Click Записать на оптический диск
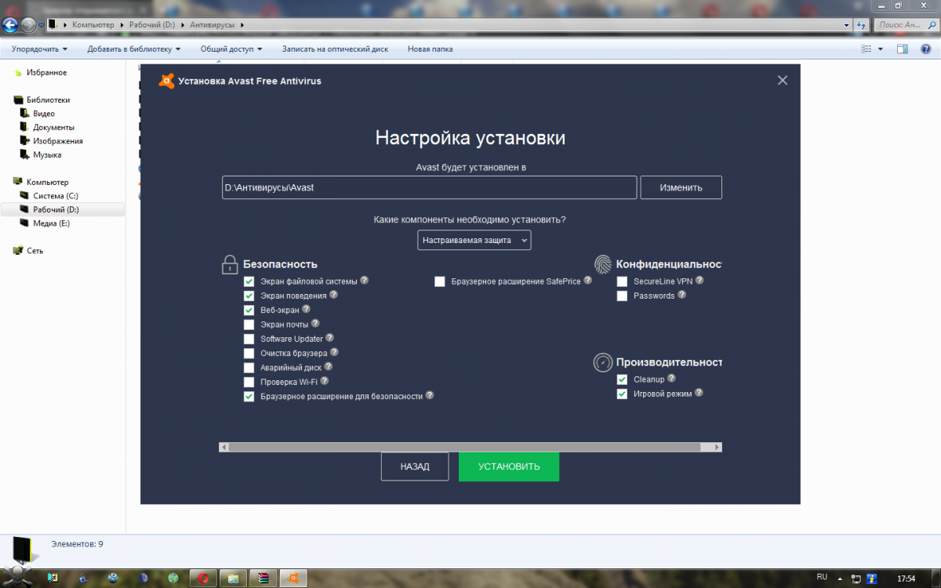The height and width of the screenshot is (588, 941). (x=335, y=49)
